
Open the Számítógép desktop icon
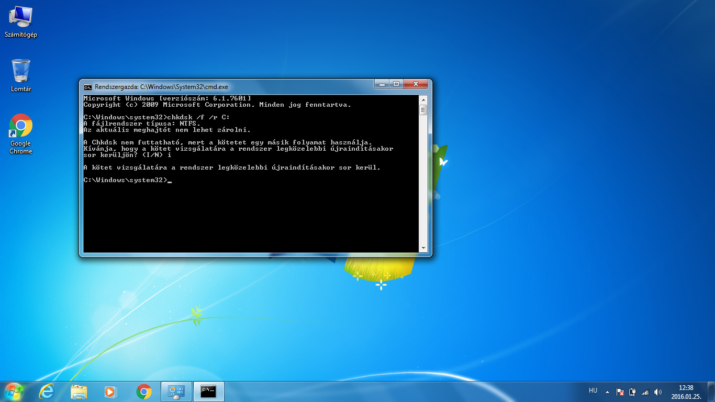pos(20,22)
